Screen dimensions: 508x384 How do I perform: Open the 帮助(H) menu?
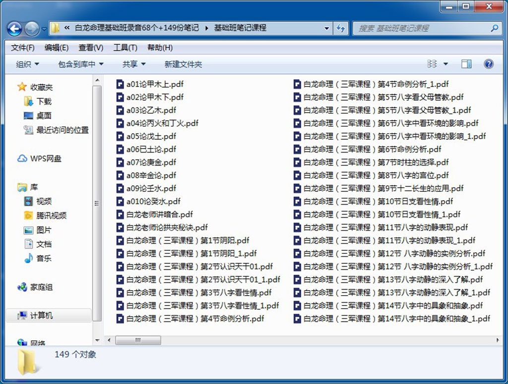(160, 48)
